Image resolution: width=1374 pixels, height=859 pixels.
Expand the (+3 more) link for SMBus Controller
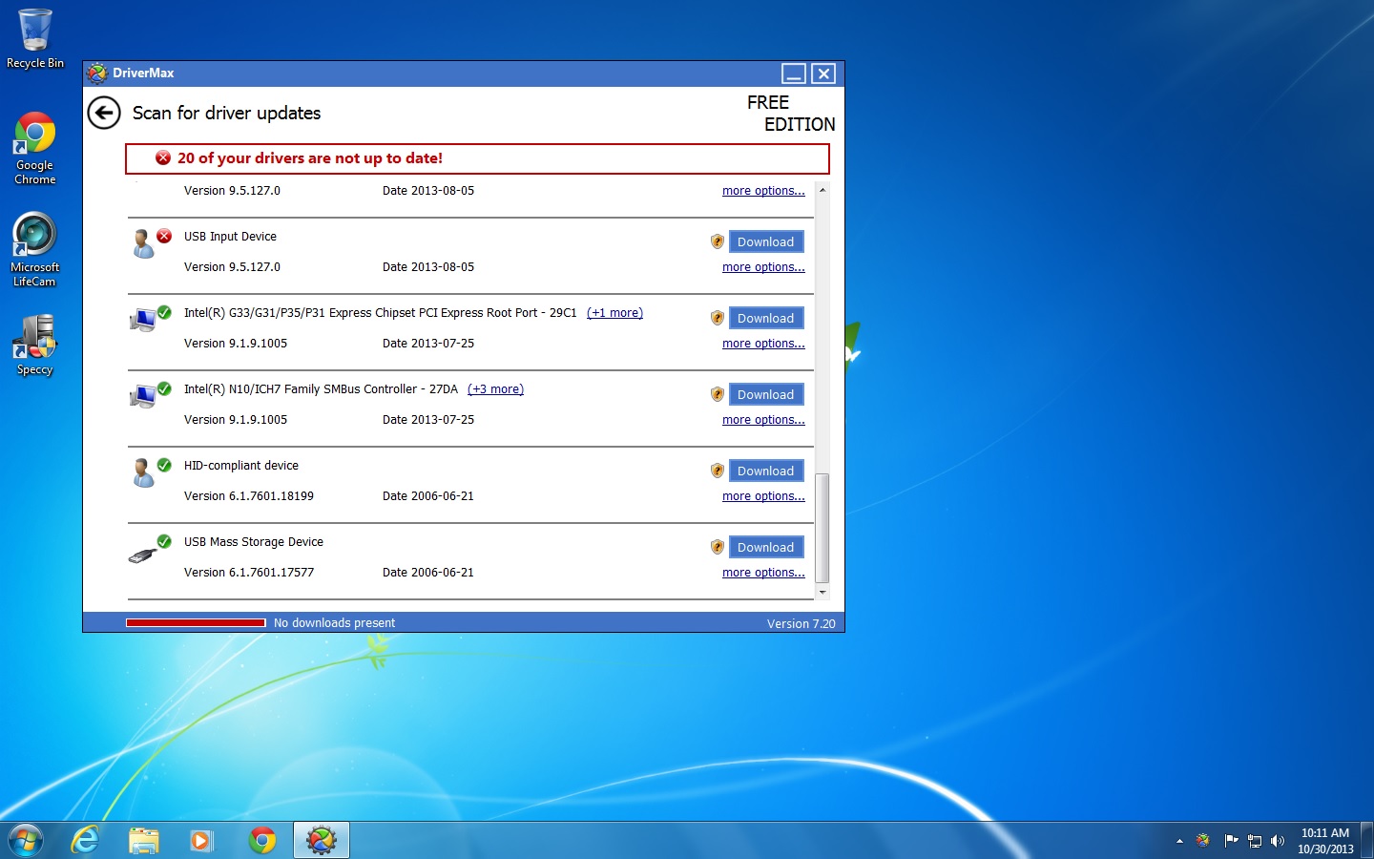[495, 389]
